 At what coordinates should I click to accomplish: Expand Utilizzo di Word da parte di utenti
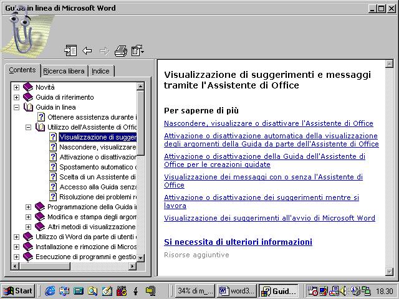[17, 237]
